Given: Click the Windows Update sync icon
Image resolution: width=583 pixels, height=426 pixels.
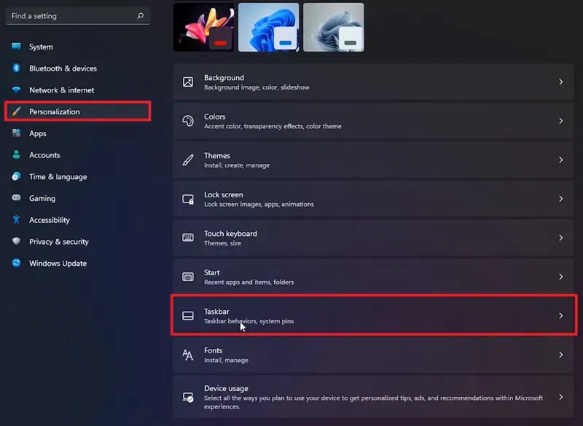Looking at the screenshot, I should click(x=16, y=263).
